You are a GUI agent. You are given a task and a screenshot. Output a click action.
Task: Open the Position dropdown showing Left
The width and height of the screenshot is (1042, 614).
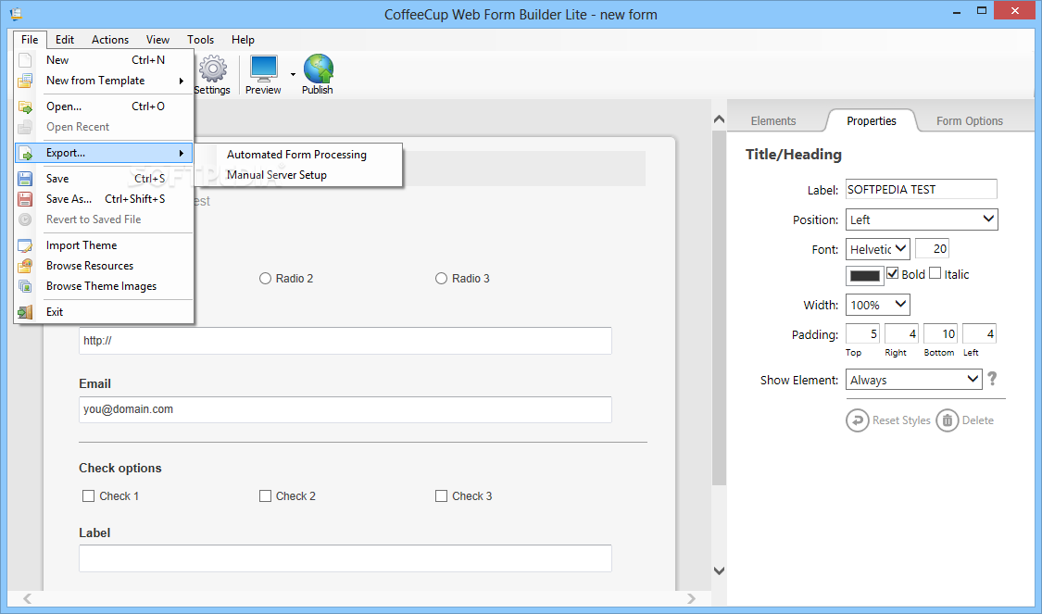point(922,219)
